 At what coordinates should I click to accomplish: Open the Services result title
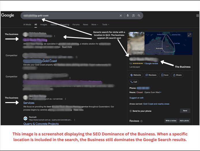point(29,103)
